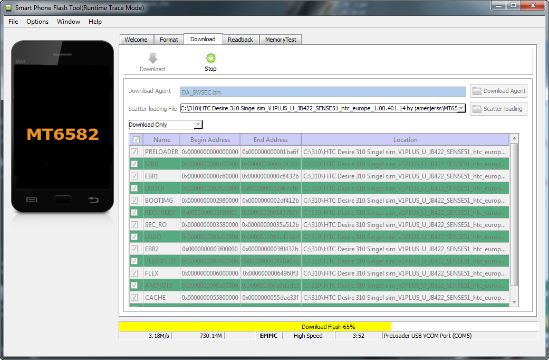Toggle the CACHE checkbox
The height and width of the screenshot is (360, 549).
(134, 297)
